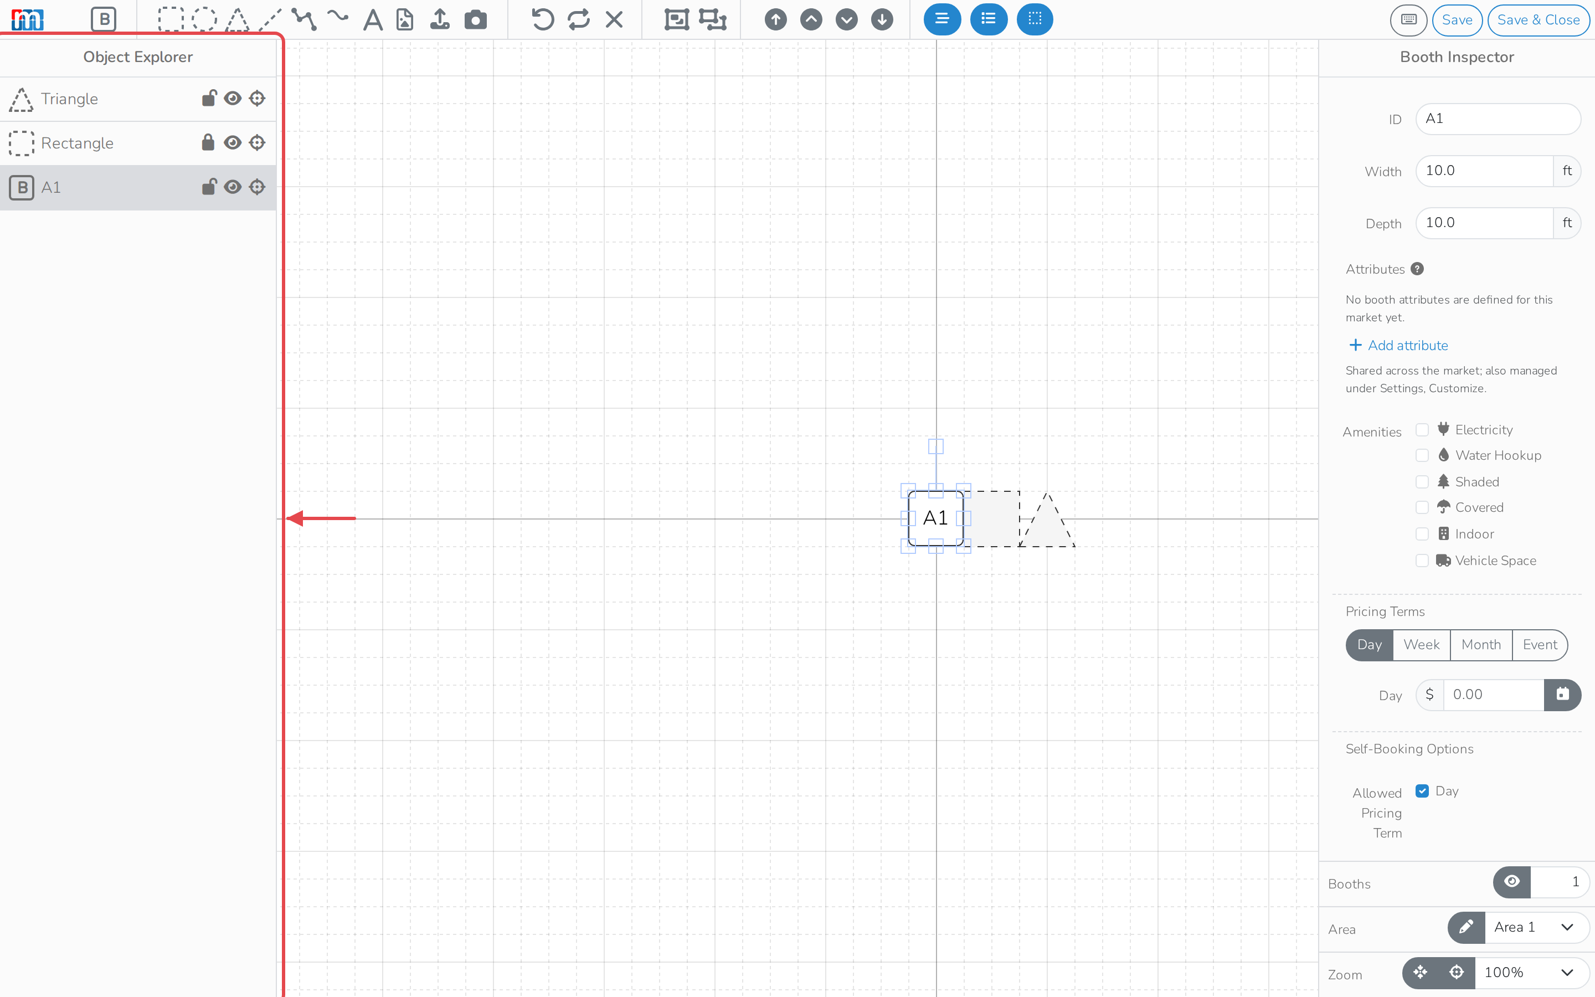The width and height of the screenshot is (1595, 997).
Task: Open keyboard shortcuts button
Action: coord(1408,20)
